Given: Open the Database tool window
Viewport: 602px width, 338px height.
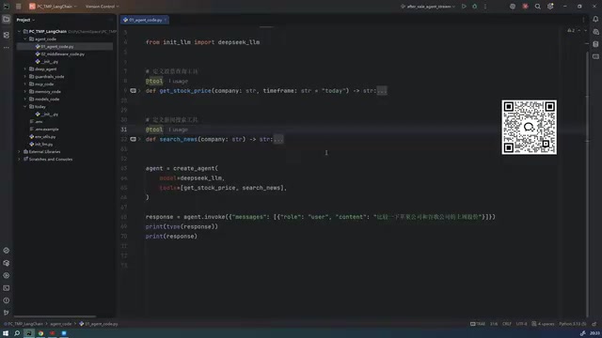Looking at the screenshot, I should point(595,44).
